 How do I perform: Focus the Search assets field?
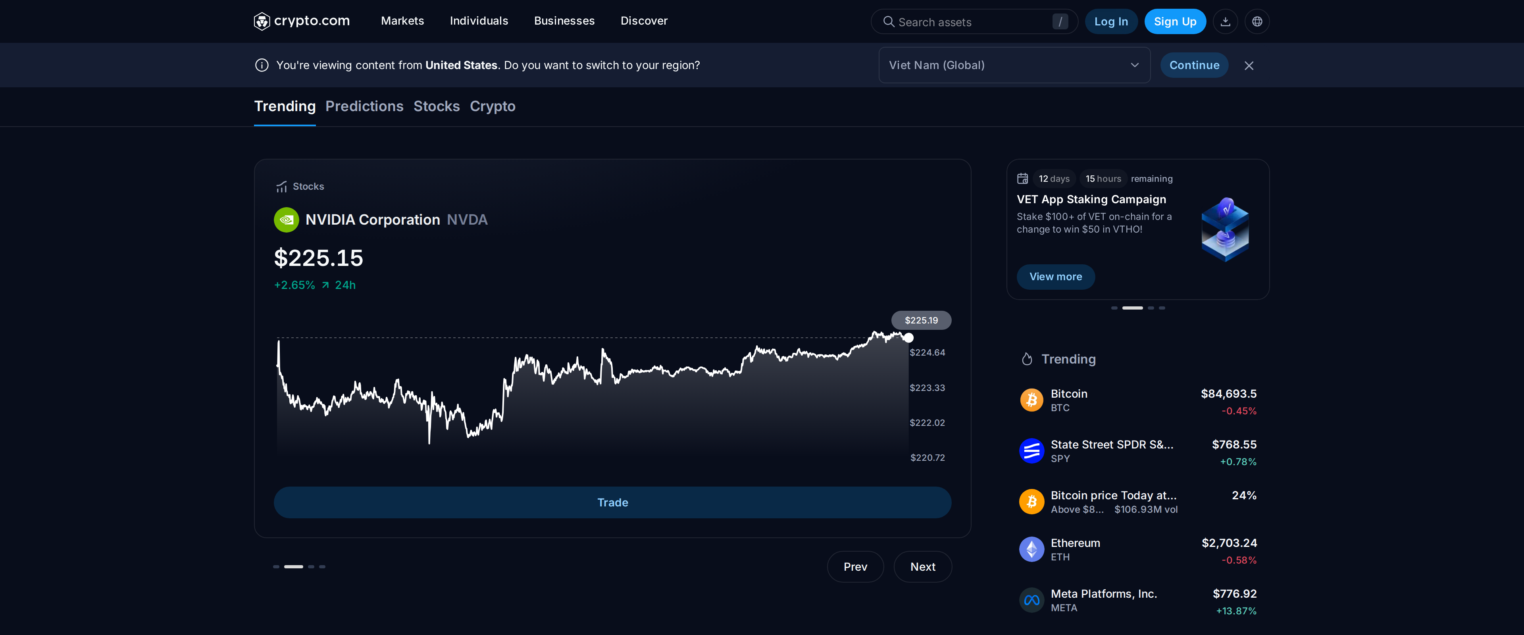pos(974,21)
